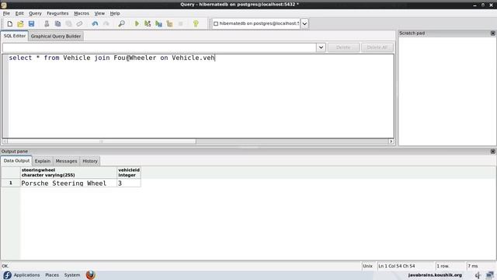Click the 'Ln 1 Col 54 Ch 54' status
Image resolution: width=497 pixels, height=280 pixels.
[397, 266]
